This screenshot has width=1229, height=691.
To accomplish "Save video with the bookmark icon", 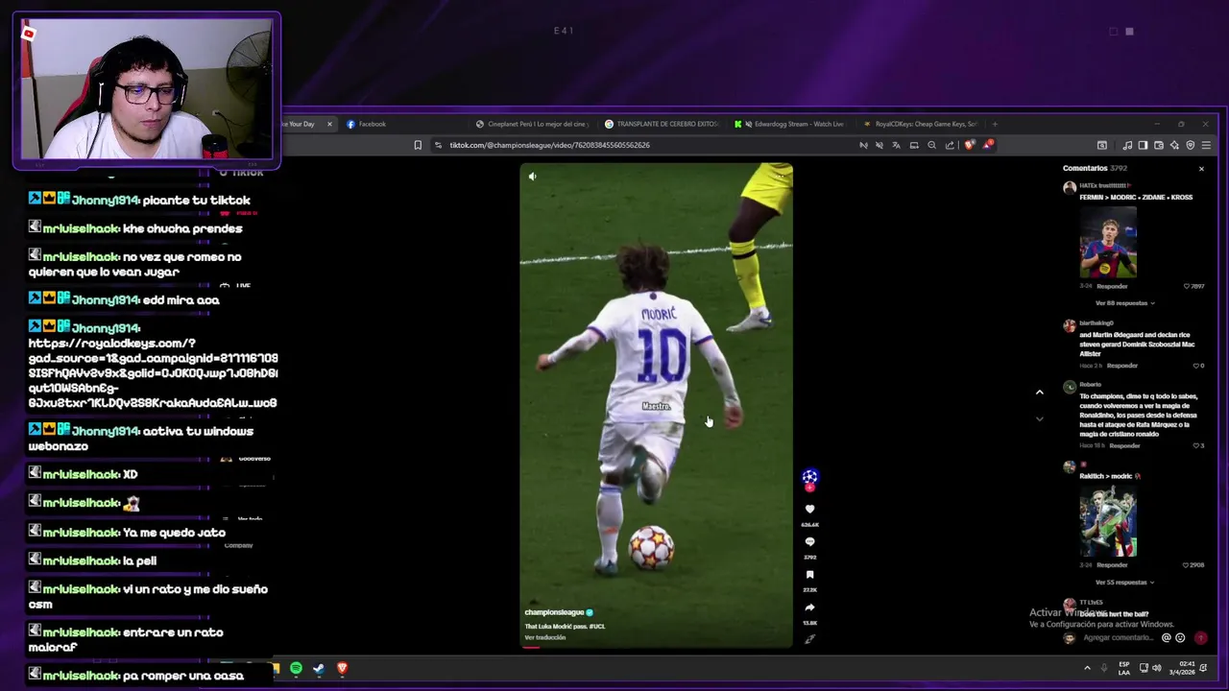I will pos(809,575).
